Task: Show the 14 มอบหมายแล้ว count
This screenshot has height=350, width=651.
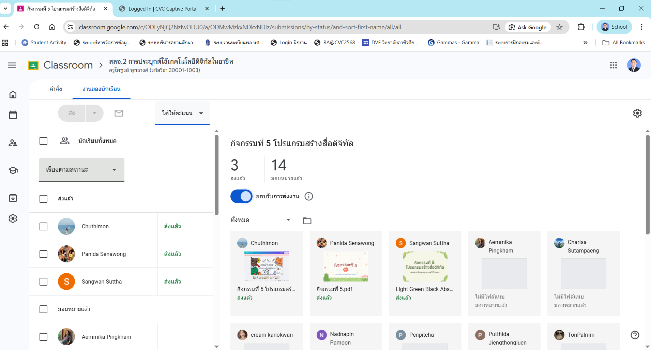Action: (287, 169)
